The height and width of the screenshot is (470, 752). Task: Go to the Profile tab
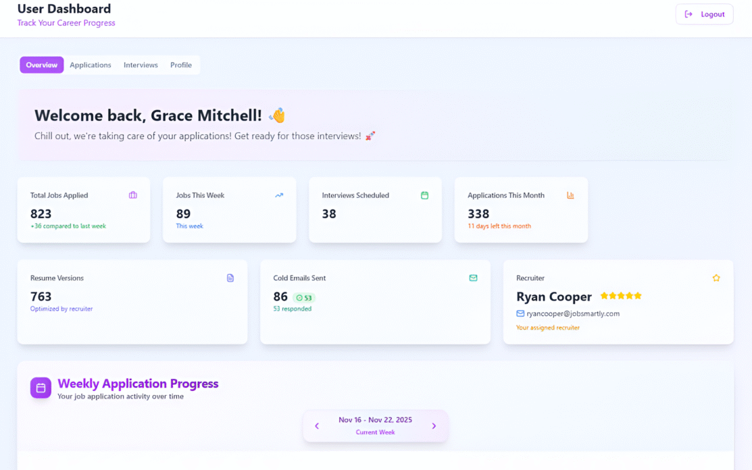click(180, 65)
